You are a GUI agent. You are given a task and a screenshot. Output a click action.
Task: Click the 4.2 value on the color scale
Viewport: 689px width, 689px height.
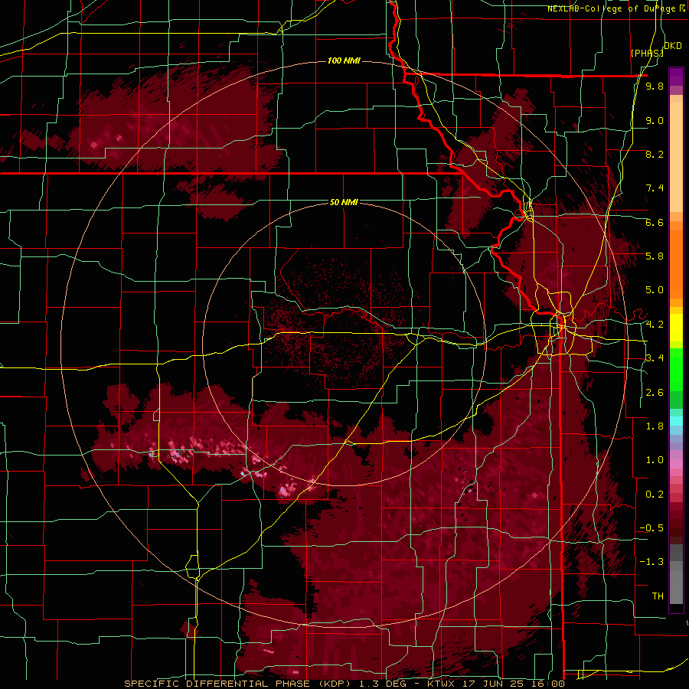click(x=655, y=325)
